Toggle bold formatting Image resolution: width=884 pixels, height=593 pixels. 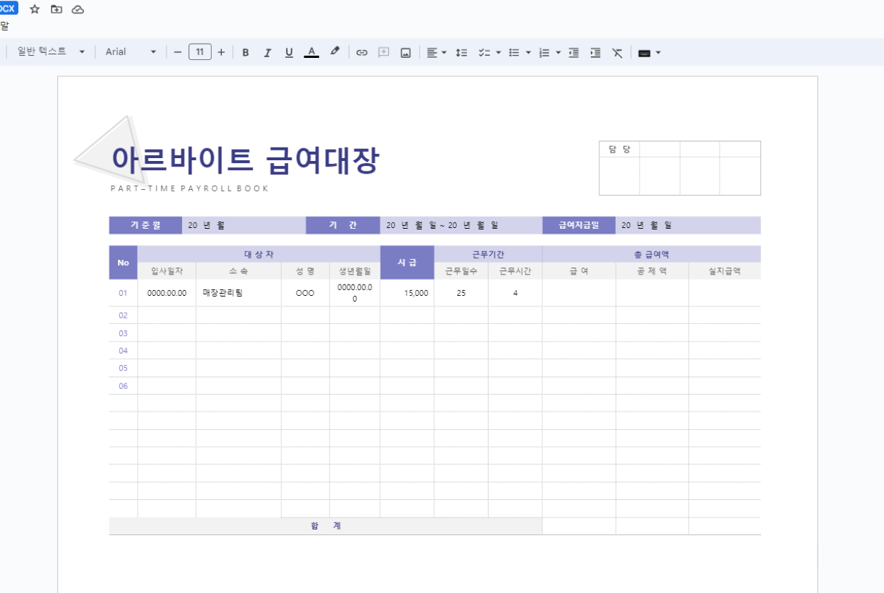[246, 52]
